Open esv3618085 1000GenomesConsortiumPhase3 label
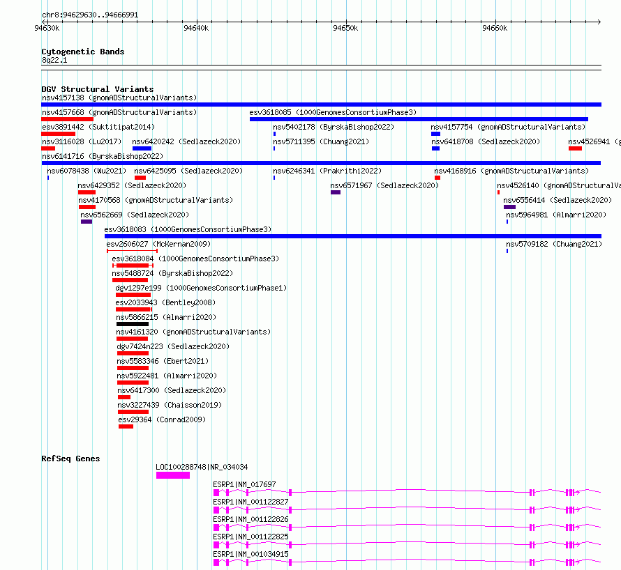The height and width of the screenshot is (570, 621). click(333, 112)
